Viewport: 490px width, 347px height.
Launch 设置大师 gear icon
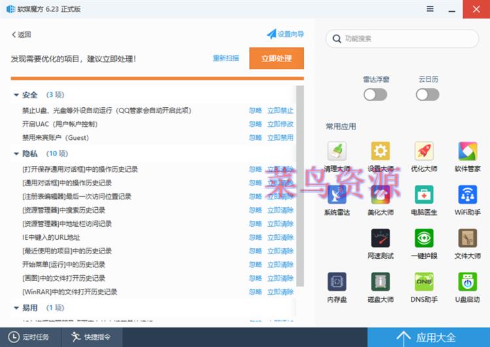pyautogui.click(x=380, y=151)
